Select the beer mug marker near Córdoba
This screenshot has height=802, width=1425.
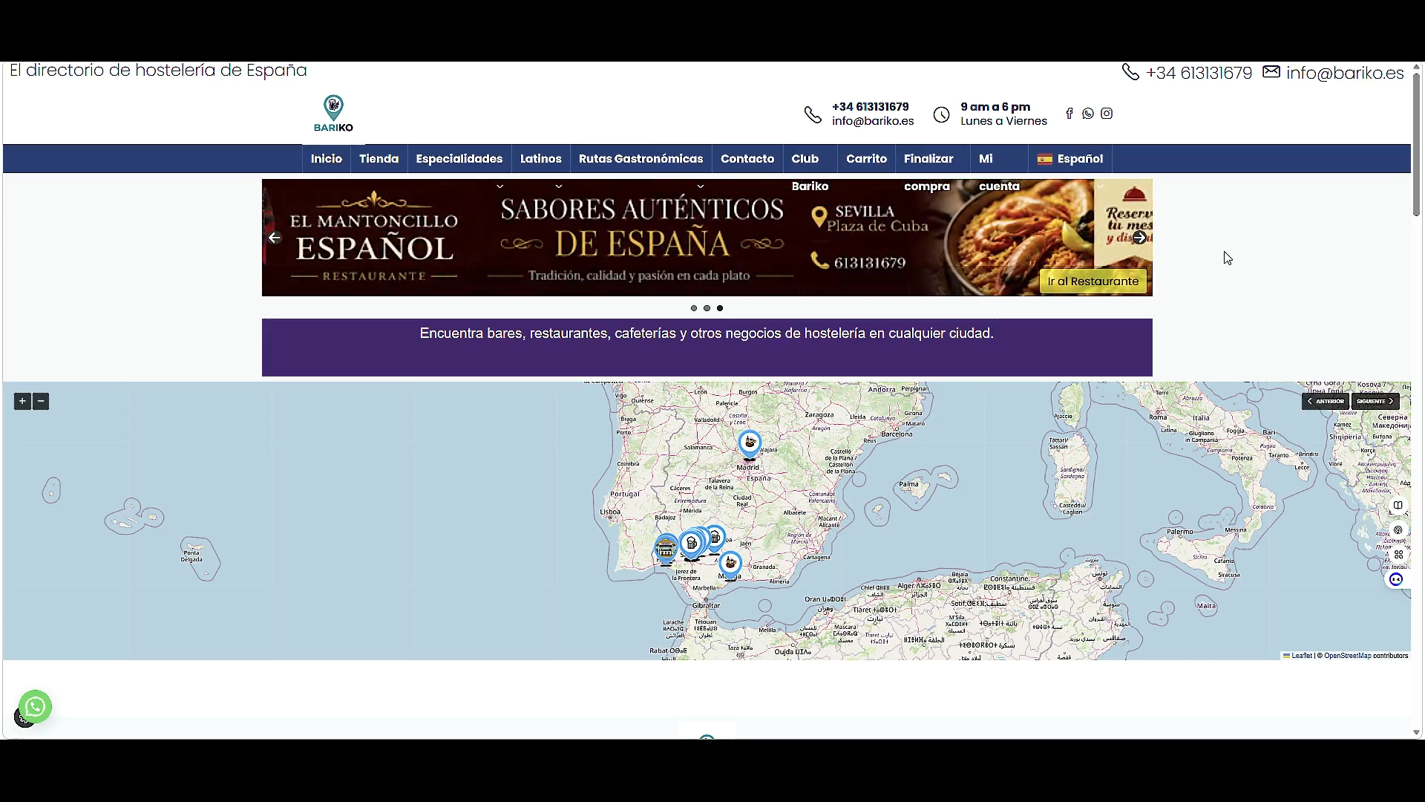coord(715,538)
